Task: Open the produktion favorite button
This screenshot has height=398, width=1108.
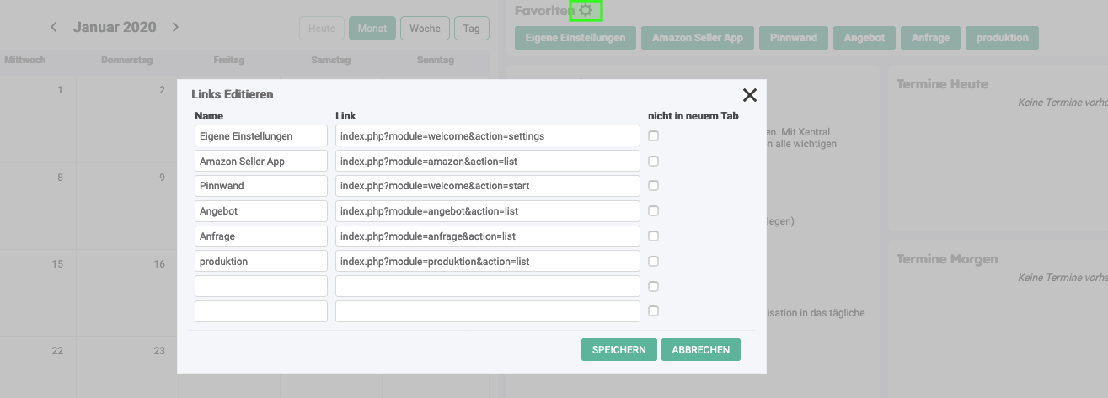Action: click(x=1002, y=38)
